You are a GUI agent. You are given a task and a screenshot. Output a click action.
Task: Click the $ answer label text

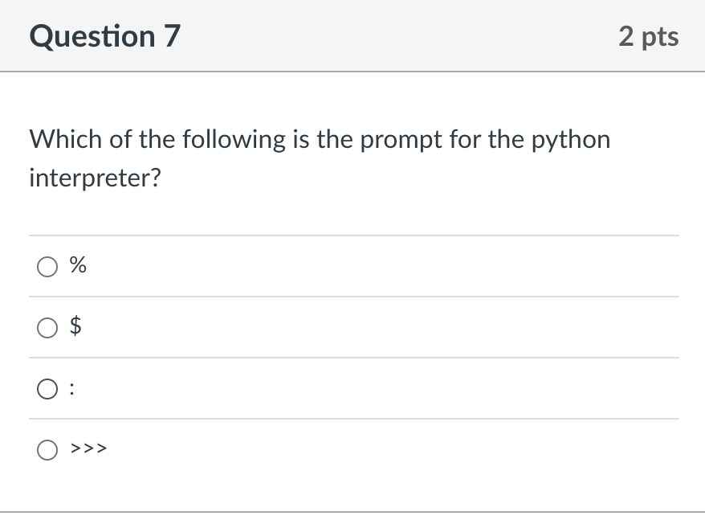pos(75,326)
